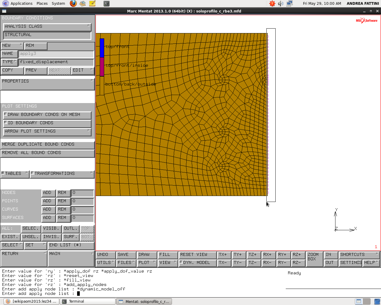Click the Undo button
Screen dimensions: 381x305
coord(106,255)
